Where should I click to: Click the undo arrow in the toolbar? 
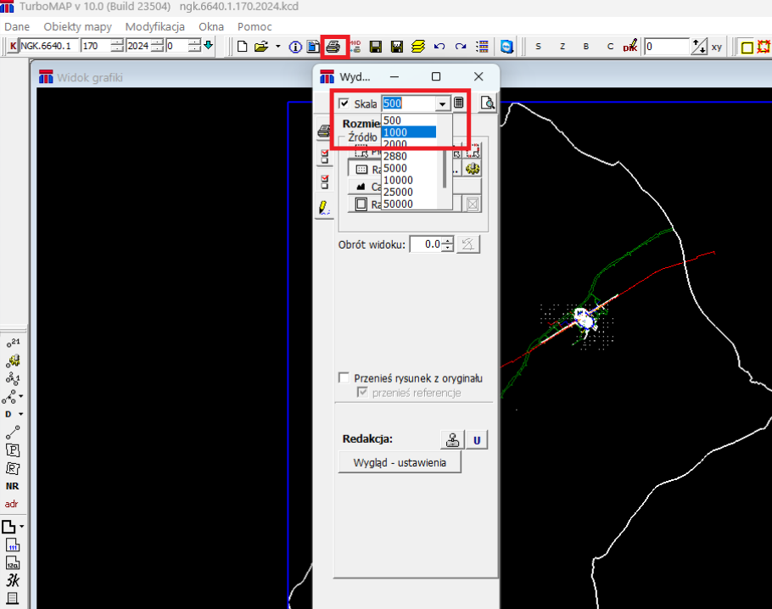[x=439, y=46]
